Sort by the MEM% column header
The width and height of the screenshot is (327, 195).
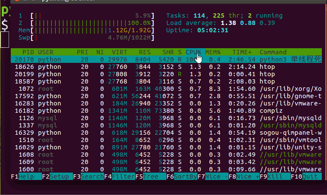tap(213, 52)
